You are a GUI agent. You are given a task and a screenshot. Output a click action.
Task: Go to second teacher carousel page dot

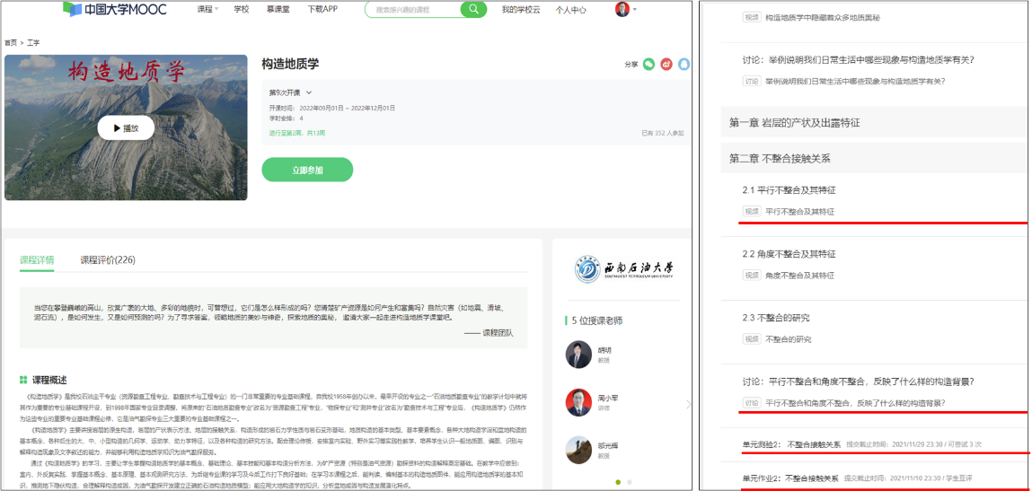[629, 482]
